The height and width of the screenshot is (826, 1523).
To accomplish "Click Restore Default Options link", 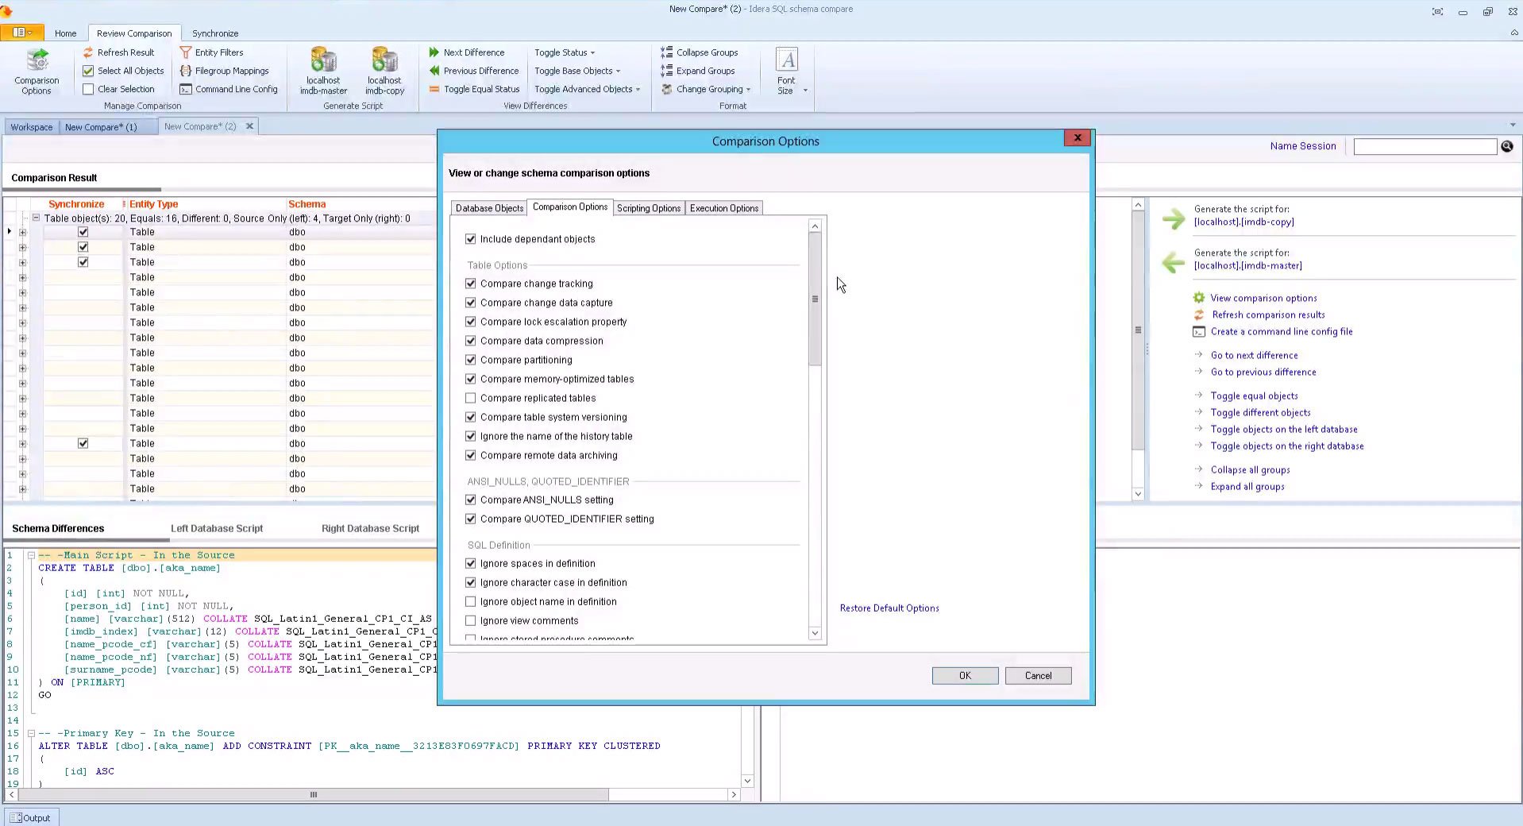I will point(889,608).
